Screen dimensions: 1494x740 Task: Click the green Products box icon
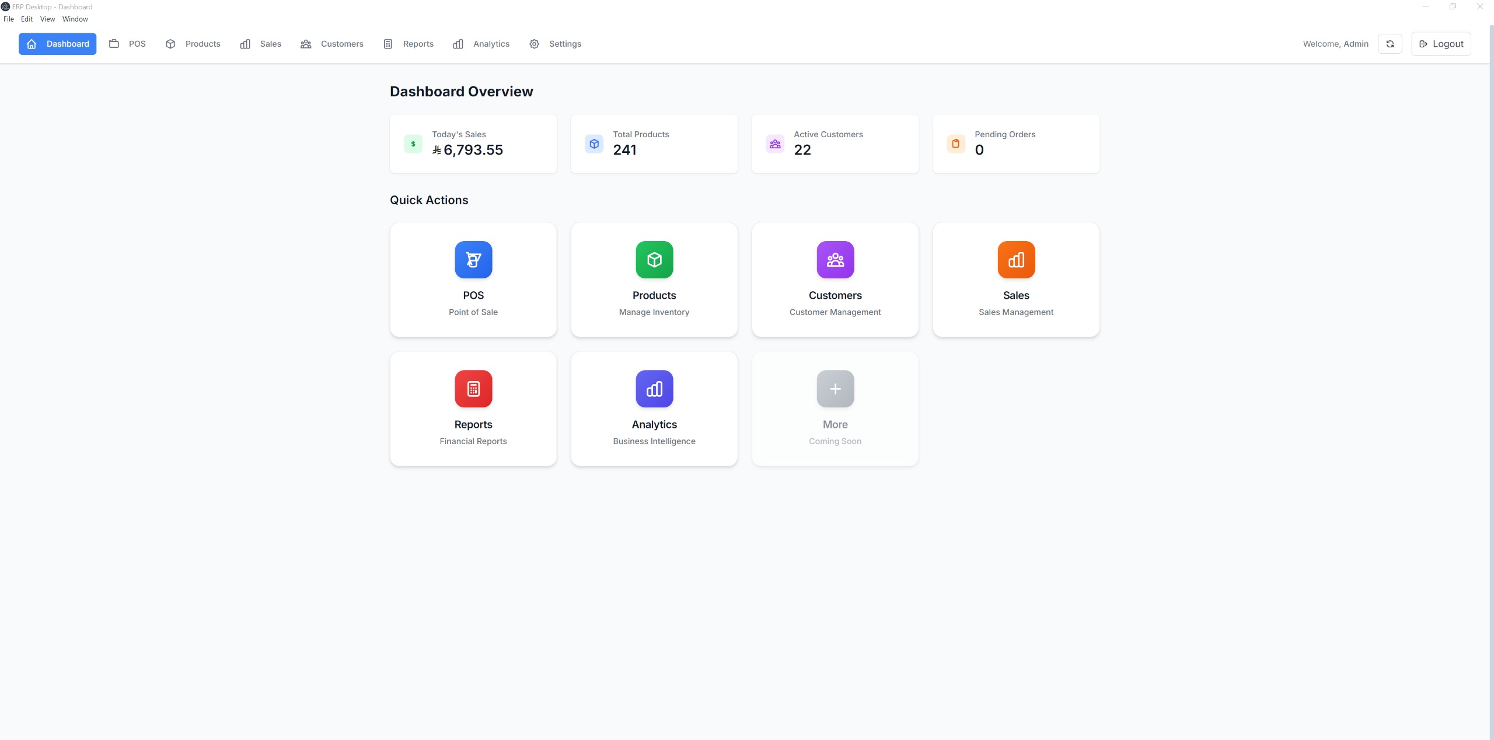[x=654, y=260]
